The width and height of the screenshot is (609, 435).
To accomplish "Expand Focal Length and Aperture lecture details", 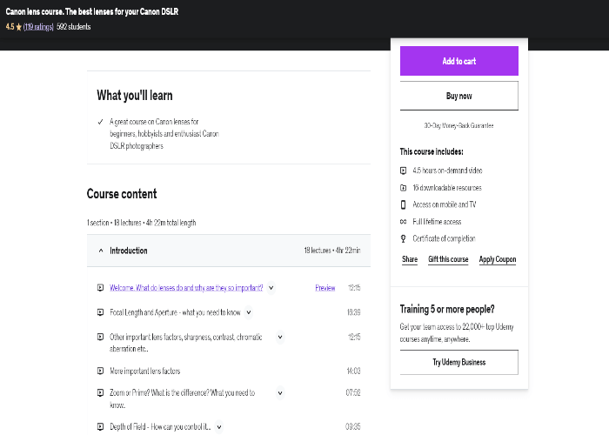I will [249, 312].
